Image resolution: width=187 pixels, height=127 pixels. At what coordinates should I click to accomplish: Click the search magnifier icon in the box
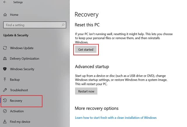coord(63,25)
